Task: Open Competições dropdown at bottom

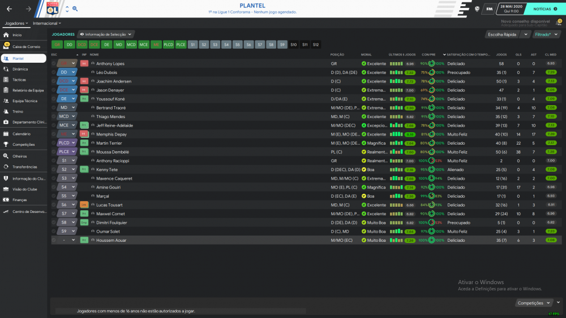Action: pyautogui.click(x=534, y=303)
